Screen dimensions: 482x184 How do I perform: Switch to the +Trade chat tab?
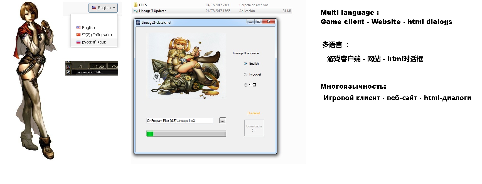[99, 67]
